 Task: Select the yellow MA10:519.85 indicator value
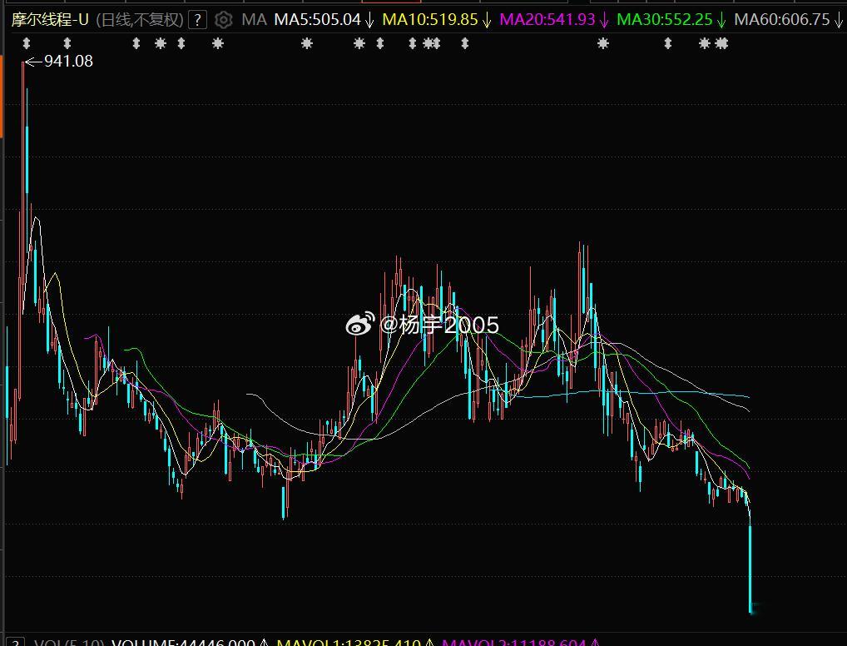[x=430, y=20]
